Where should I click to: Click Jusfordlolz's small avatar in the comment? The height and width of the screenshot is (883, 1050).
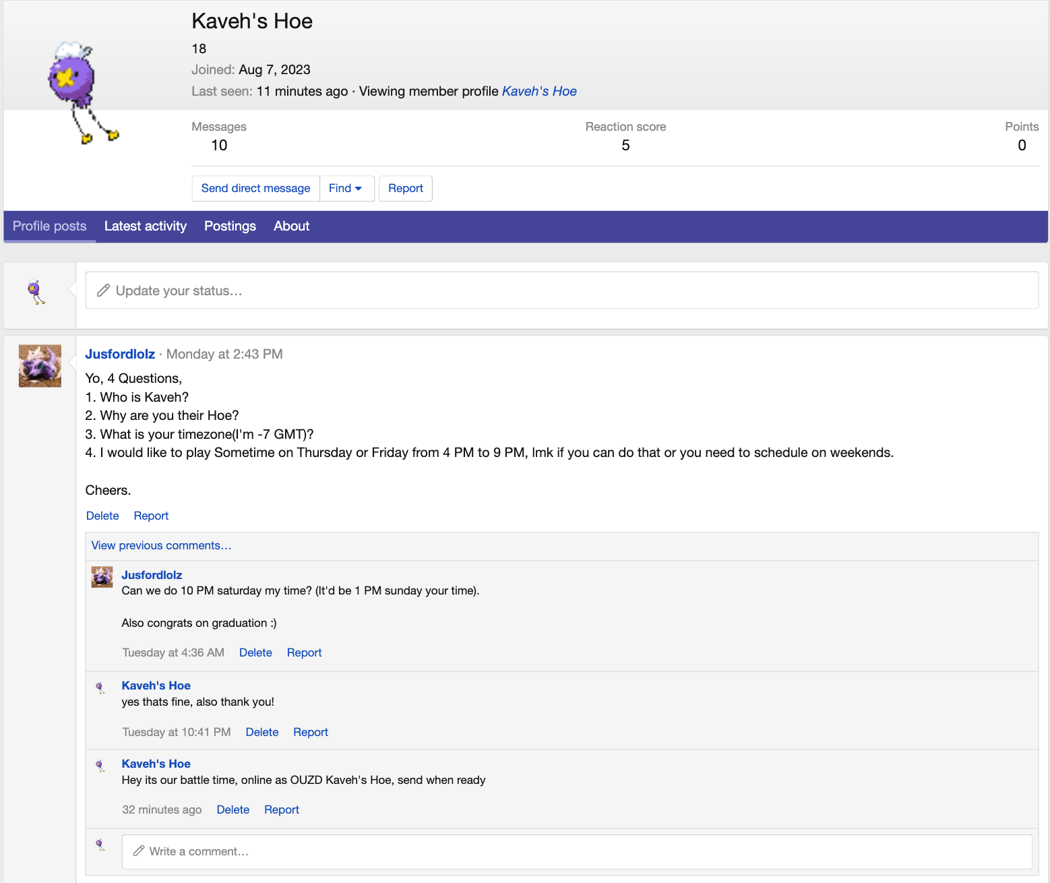tap(102, 577)
